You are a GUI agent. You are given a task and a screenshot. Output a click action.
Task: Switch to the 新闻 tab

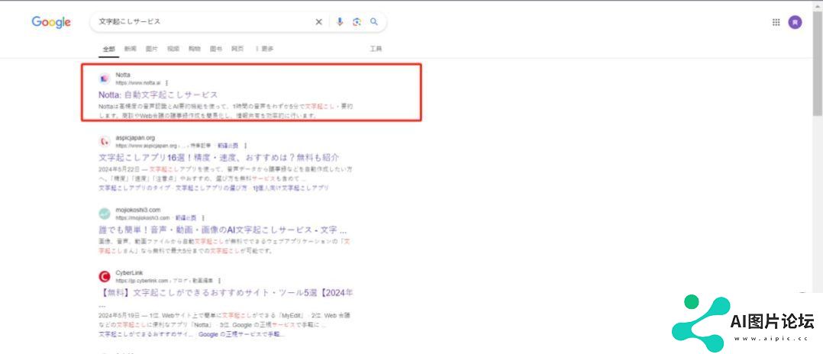[130, 49]
